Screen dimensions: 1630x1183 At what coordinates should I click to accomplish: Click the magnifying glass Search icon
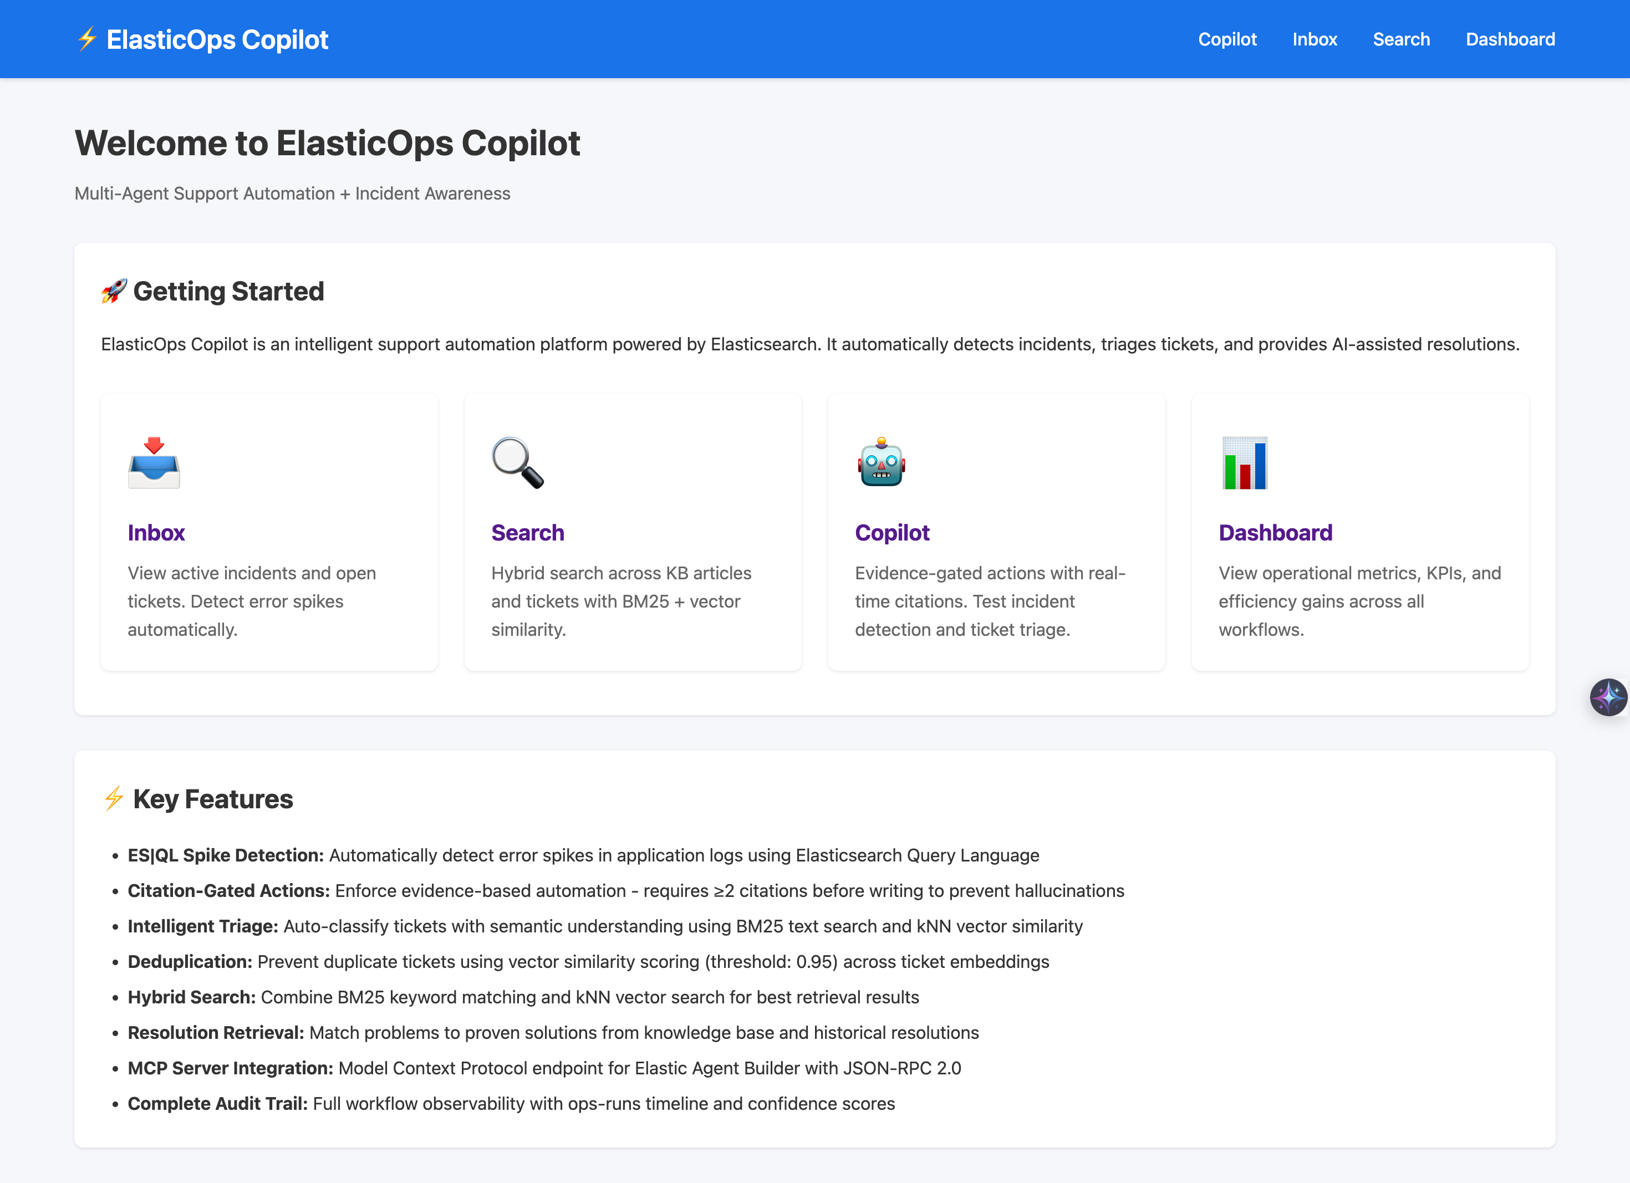point(517,463)
